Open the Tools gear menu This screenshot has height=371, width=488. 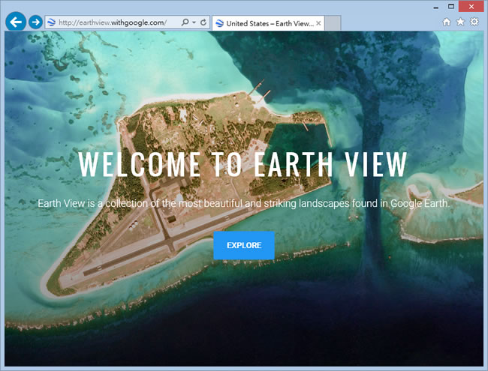coord(474,22)
